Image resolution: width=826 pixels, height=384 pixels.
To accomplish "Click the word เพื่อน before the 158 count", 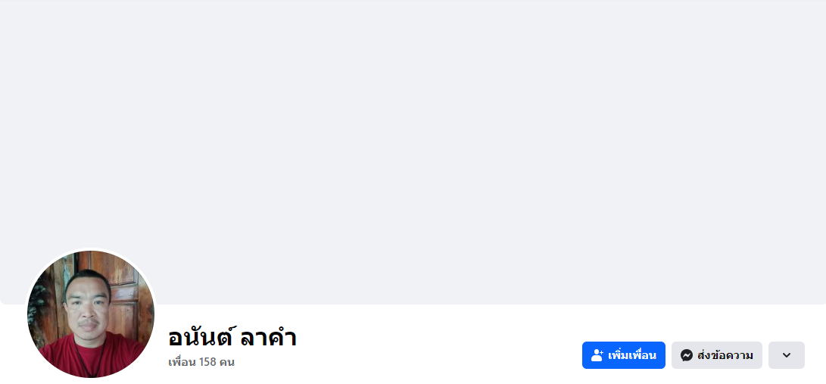I will [x=182, y=362].
